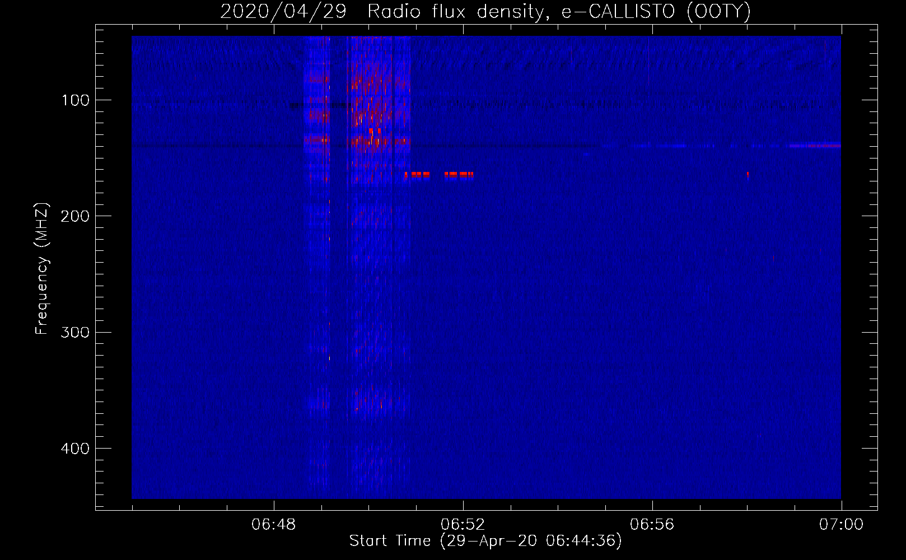This screenshot has width=906, height=560.
Task: Select the 300 frequency tick label
Action: tap(76, 333)
